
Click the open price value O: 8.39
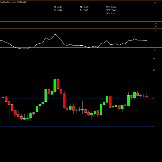click(58, 7)
